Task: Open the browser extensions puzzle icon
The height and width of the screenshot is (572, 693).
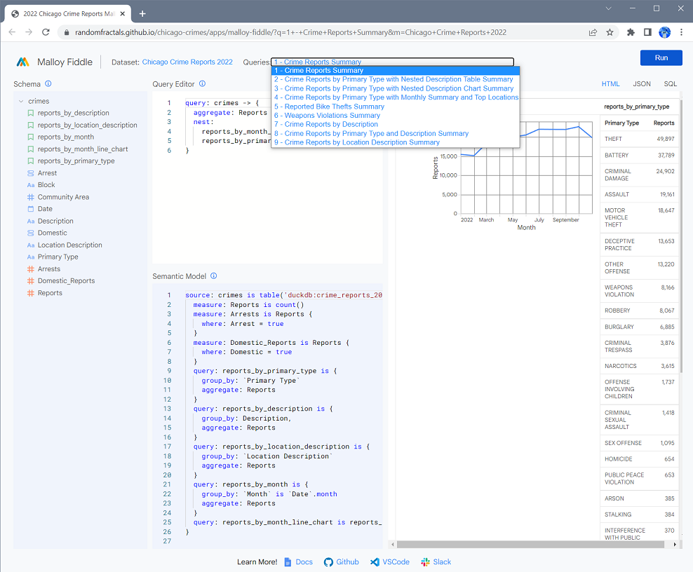Action: coord(631,32)
